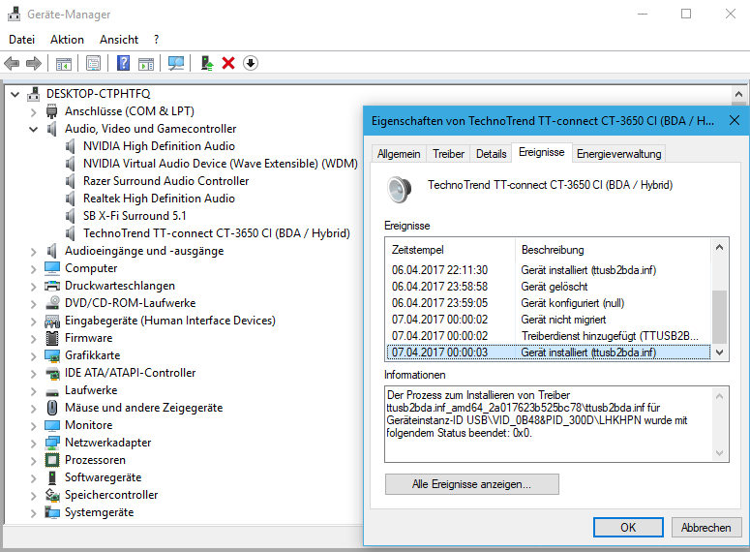The height and width of the screenshot is (552, 750).
Task: Click the blue Help question mark icon
Action: coord(124,63)
